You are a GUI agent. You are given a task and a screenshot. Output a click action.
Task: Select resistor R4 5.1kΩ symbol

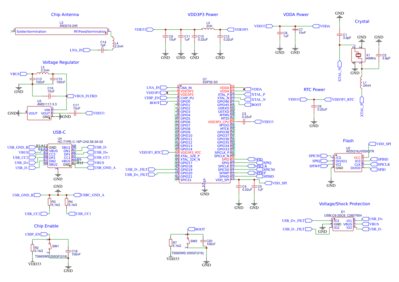(x=67, y=202)
